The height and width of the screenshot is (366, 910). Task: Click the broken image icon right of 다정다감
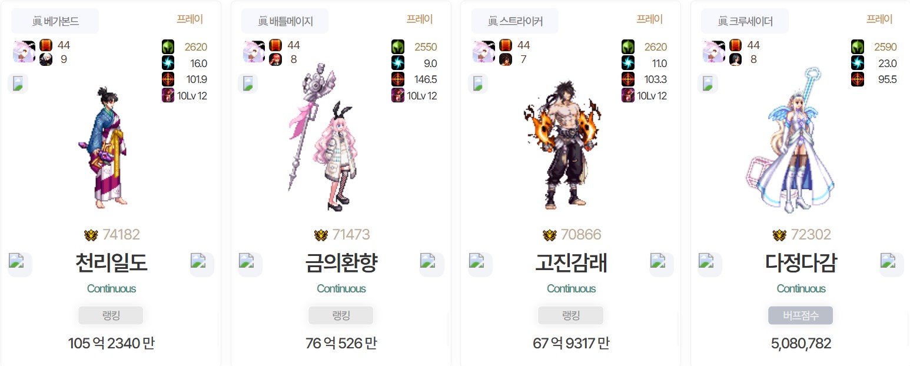(x=892, y=264)
